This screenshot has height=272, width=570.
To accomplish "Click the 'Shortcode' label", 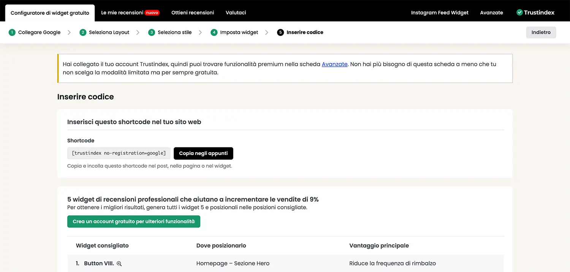I will coord(81,141).
